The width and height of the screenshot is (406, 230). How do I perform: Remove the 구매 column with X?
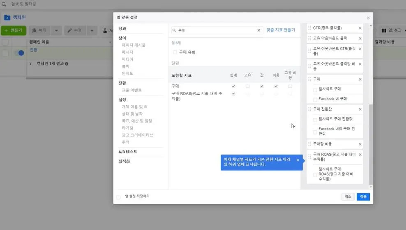[360, 80]
